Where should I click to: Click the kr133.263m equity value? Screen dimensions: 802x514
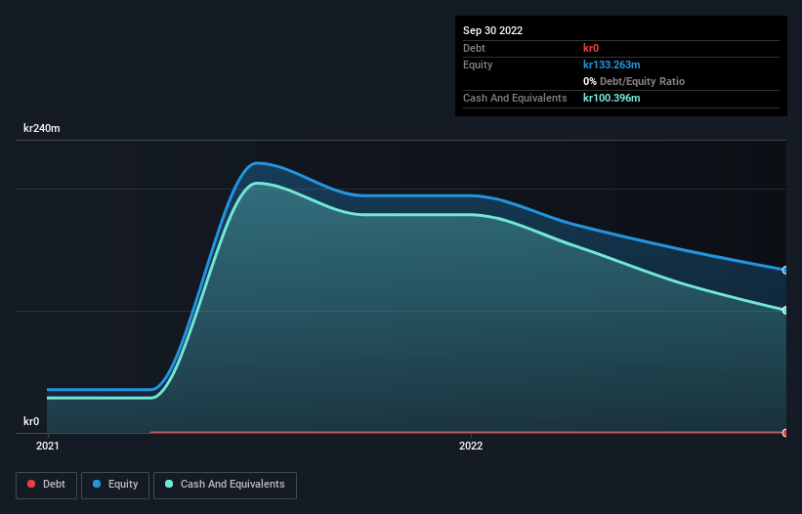[x=612, y=64]
